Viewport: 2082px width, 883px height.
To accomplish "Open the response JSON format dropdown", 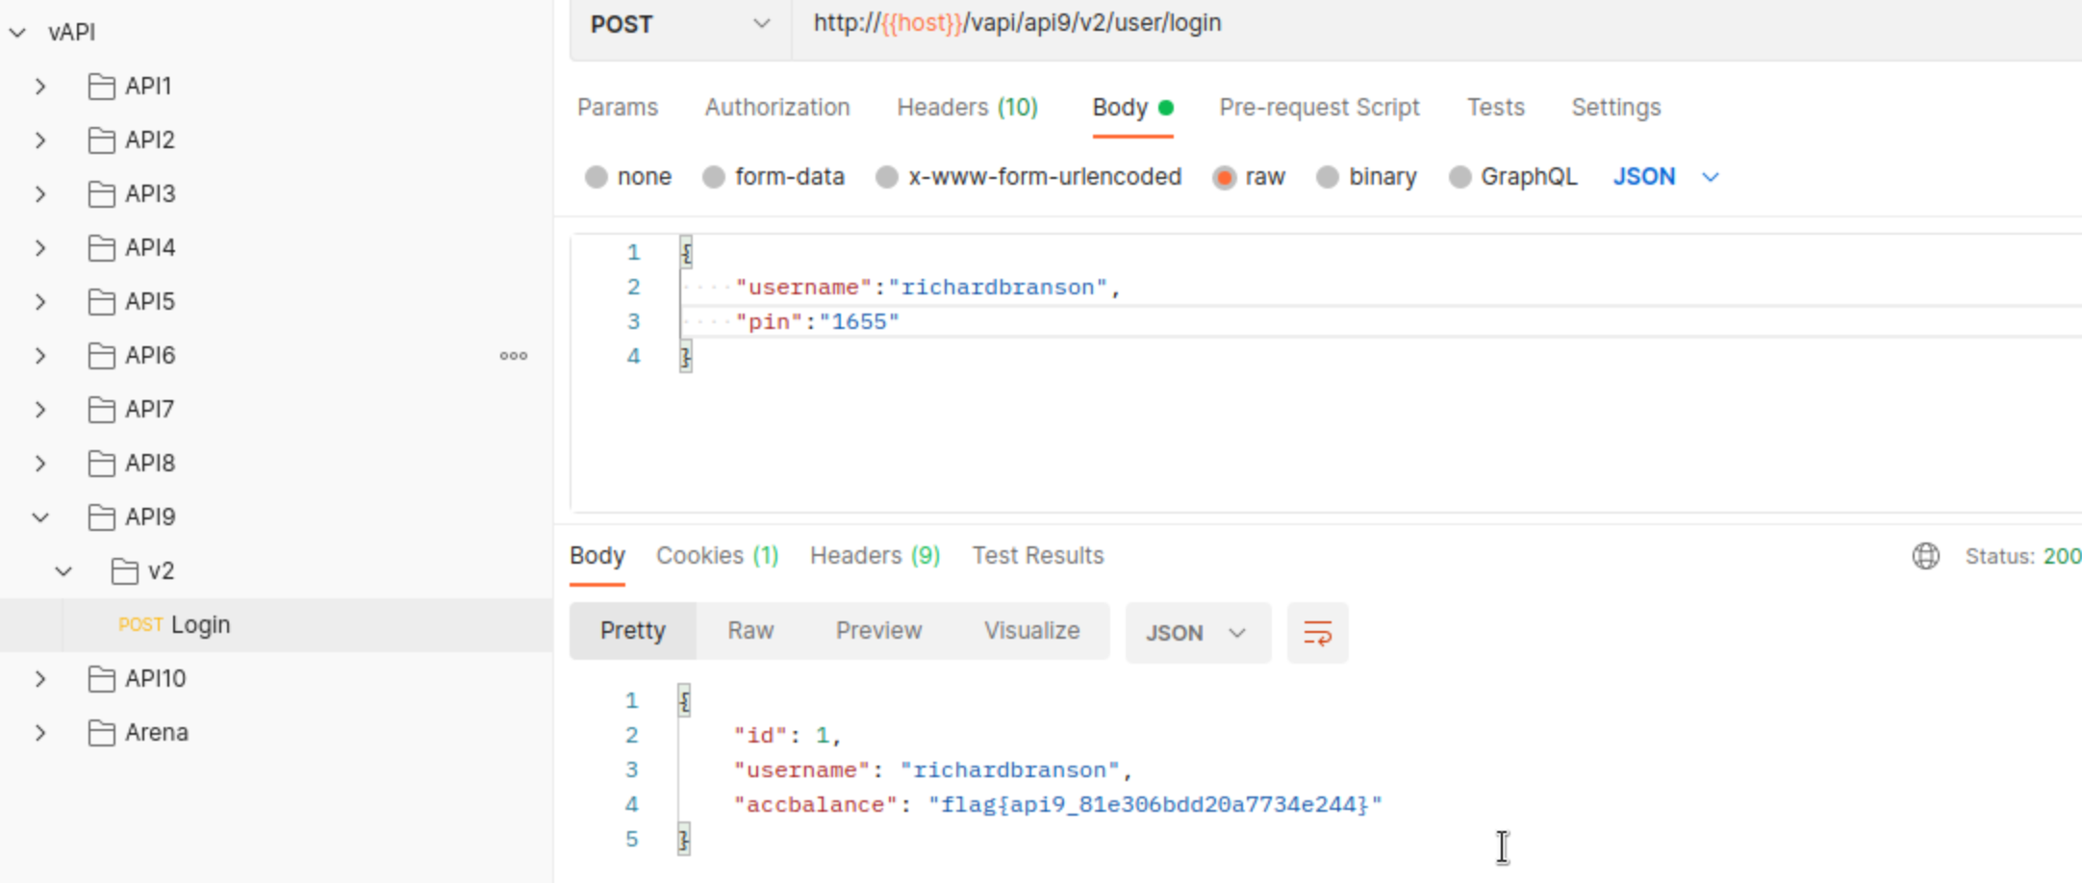I will click(1196, 633).
